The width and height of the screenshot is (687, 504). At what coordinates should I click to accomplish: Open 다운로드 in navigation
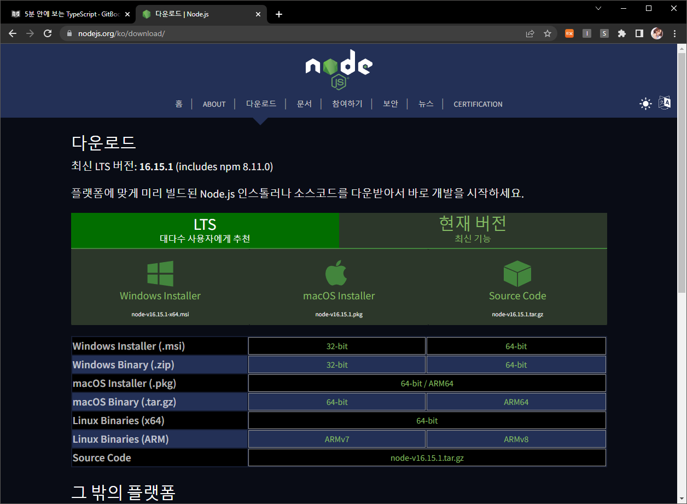(261, 103)
